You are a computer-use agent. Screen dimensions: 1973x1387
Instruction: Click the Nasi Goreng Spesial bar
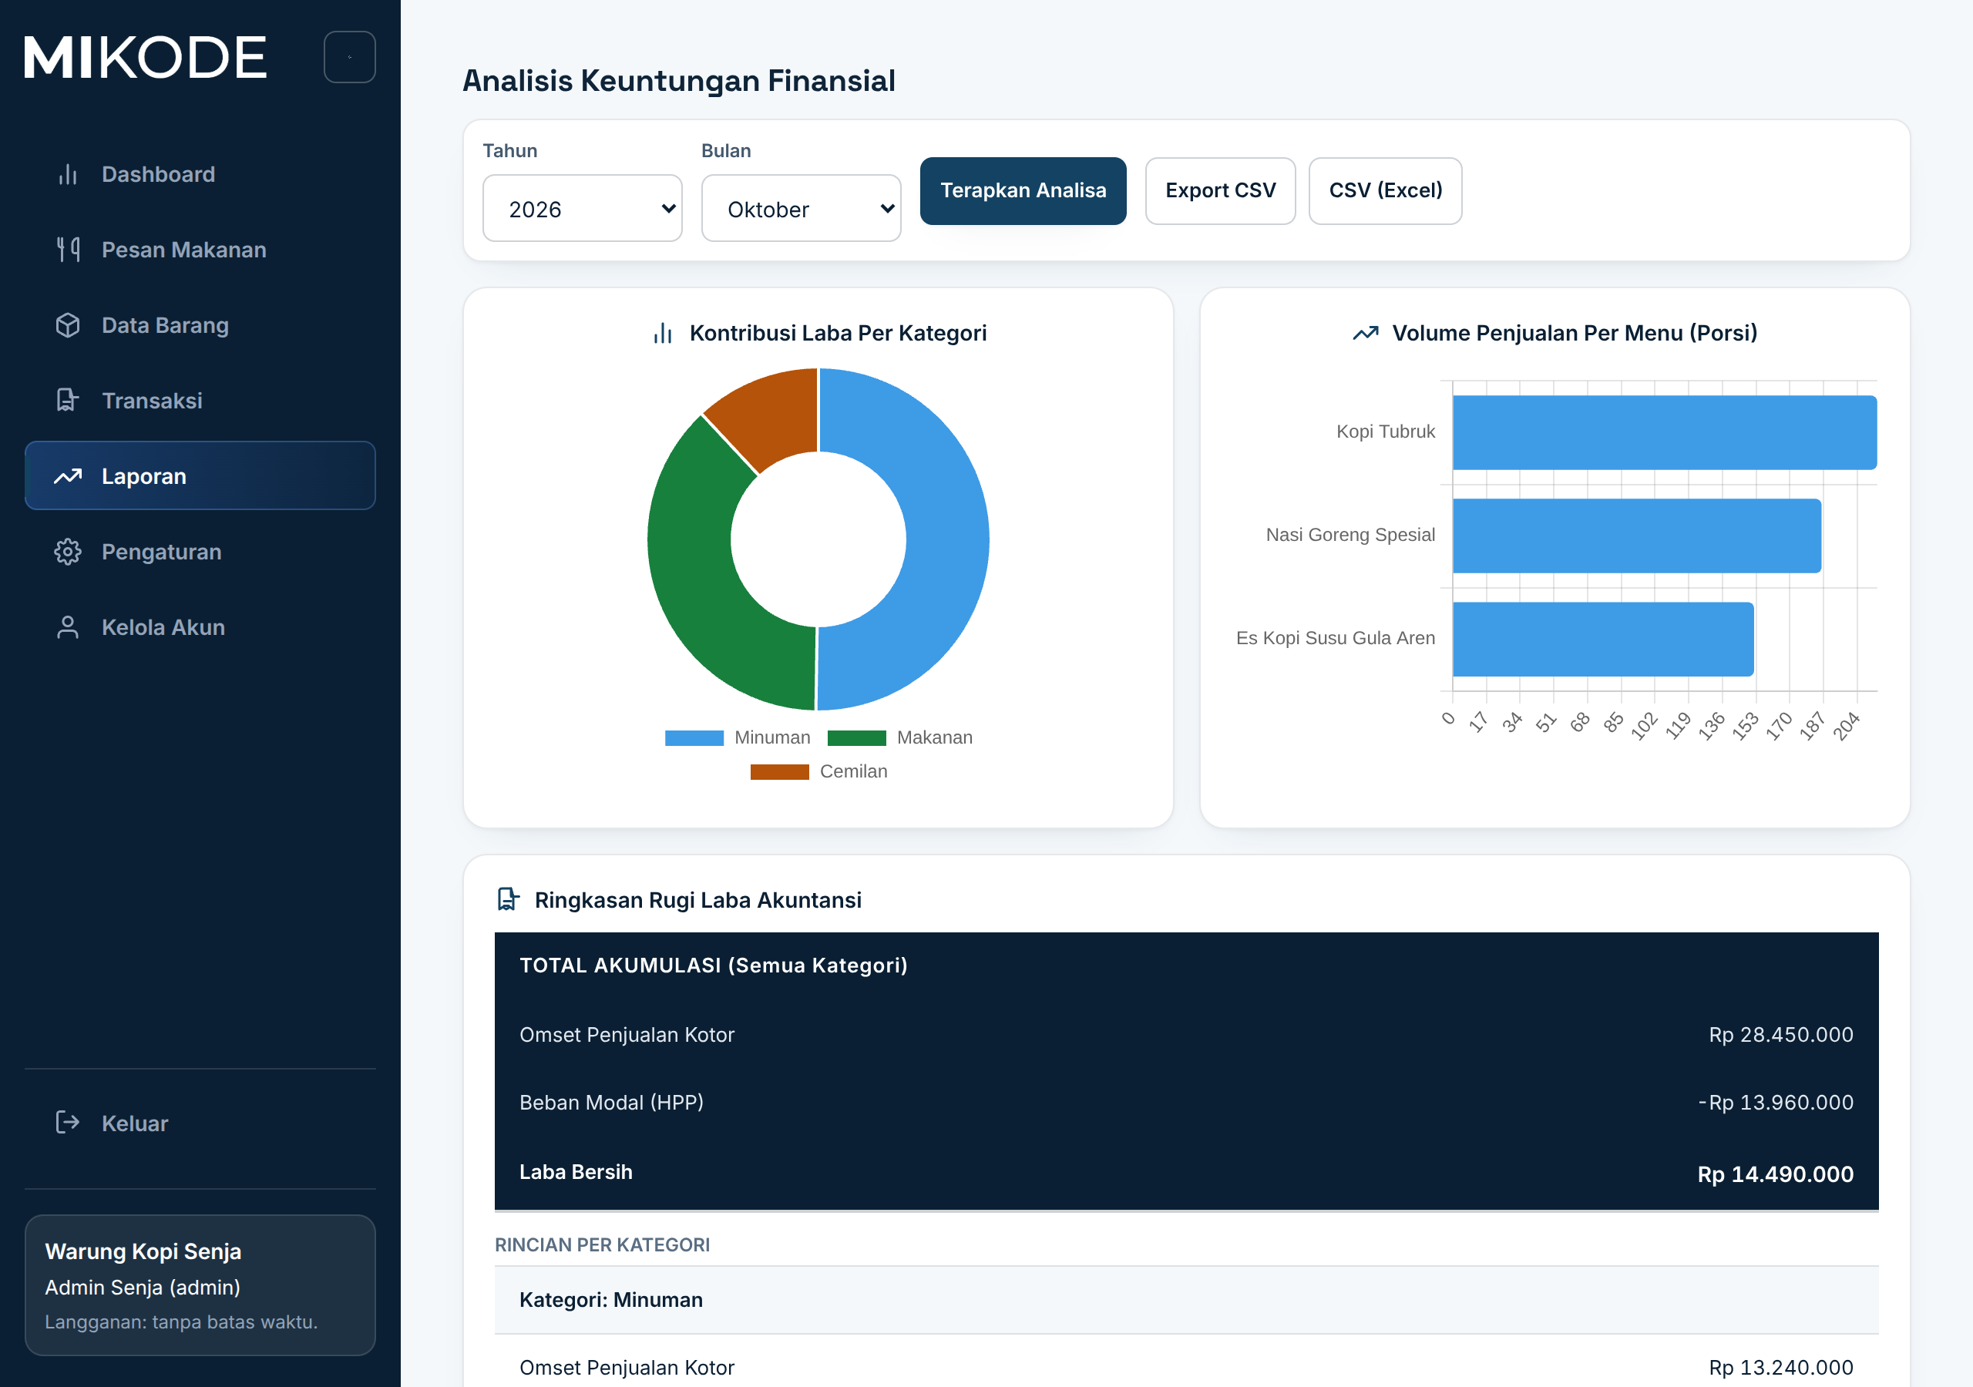click(1637, 536)
